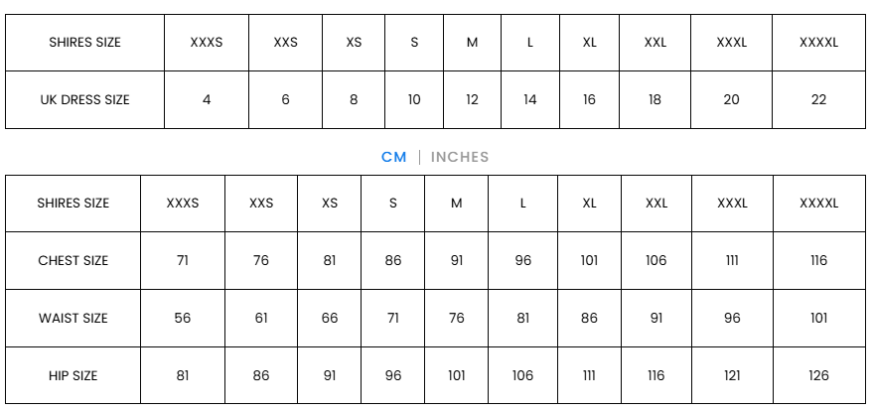
Task: Click UK dress size 12 cell
Action: click(x=472, y=99)
